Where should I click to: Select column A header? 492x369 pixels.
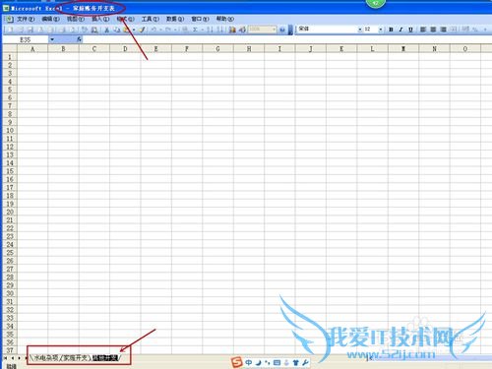32,49
